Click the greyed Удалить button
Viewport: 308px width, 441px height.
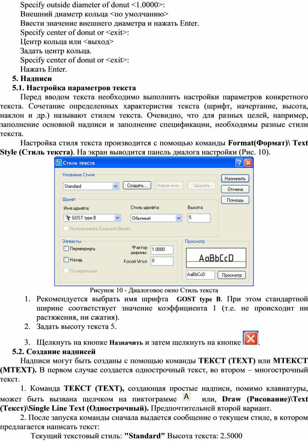pos(202,186)
